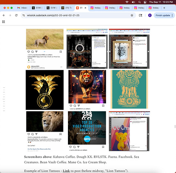Open macOS Spotlight search icon
The height and width of the screenshot is (173, 176).
140,2
